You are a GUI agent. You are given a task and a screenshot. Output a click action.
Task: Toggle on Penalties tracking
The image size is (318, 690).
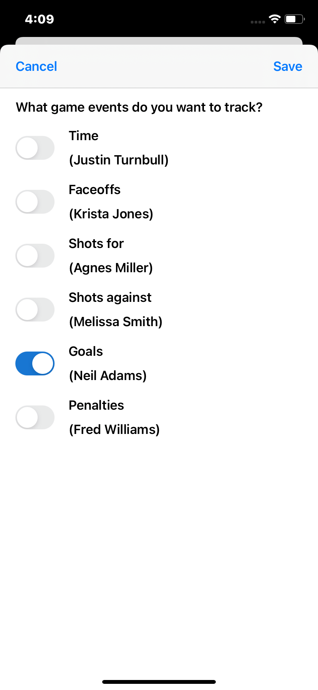[x=35, y=417]
